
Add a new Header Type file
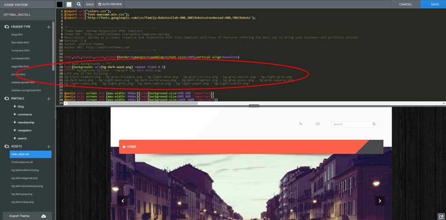point(49,27)
